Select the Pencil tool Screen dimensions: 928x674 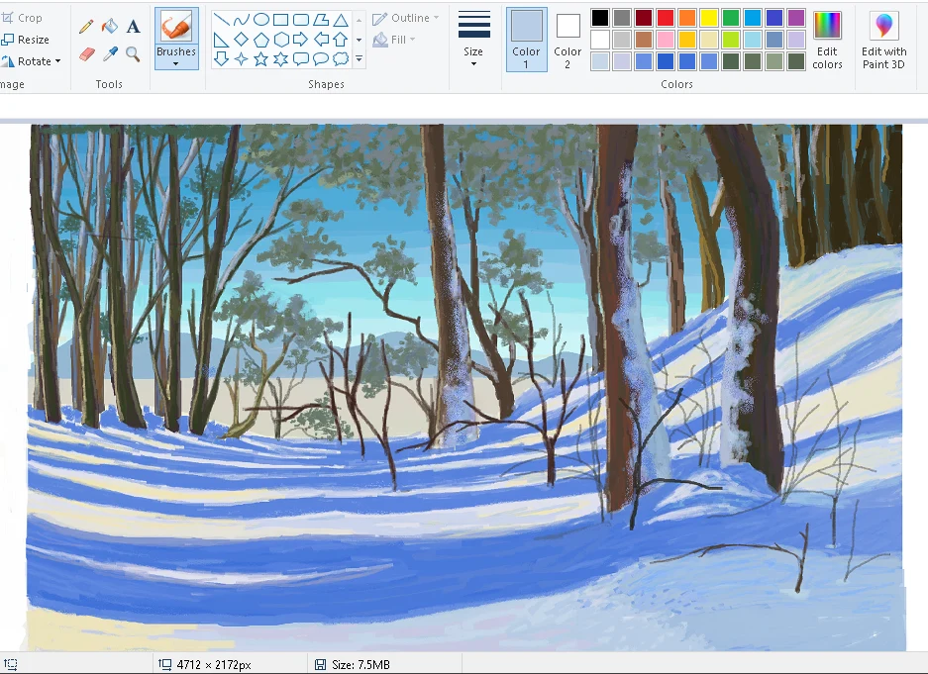tap(86, 26)
